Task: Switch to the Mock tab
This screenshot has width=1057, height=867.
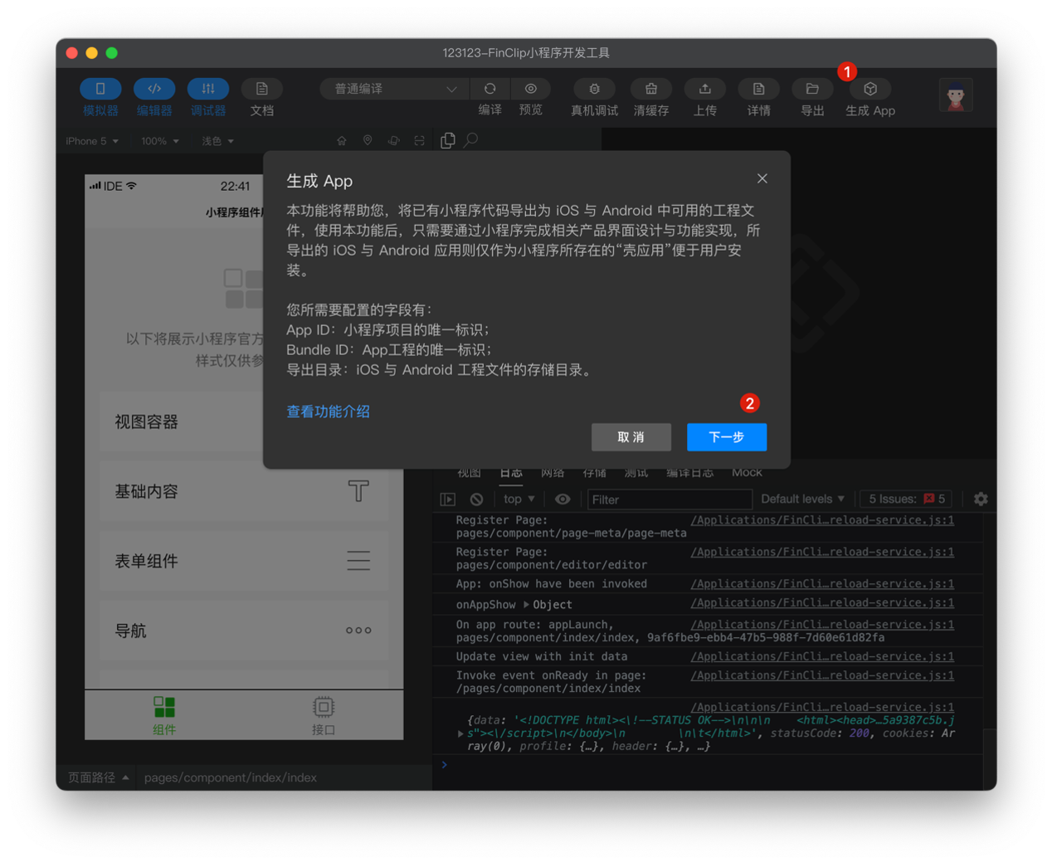Action: click(747, 472)
